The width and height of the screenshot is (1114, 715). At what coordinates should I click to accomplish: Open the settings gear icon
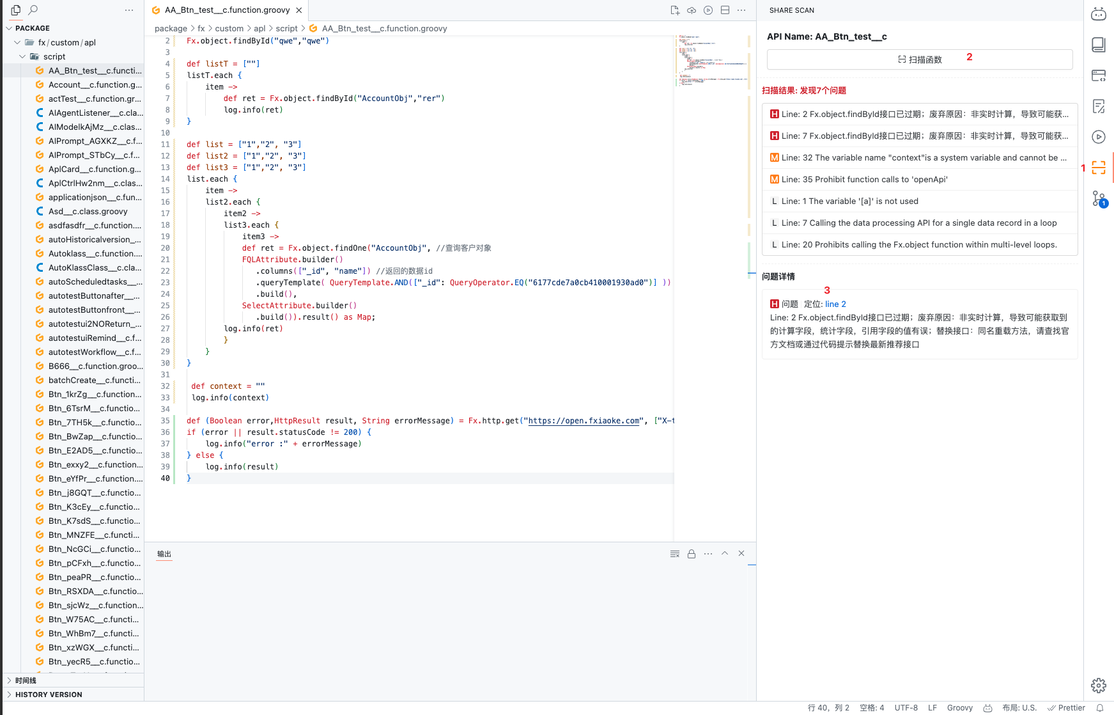click(x=1098, y=686)
